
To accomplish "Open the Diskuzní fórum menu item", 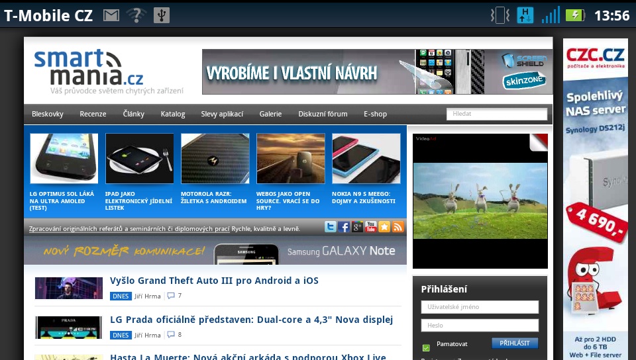I will pos(323,114).
